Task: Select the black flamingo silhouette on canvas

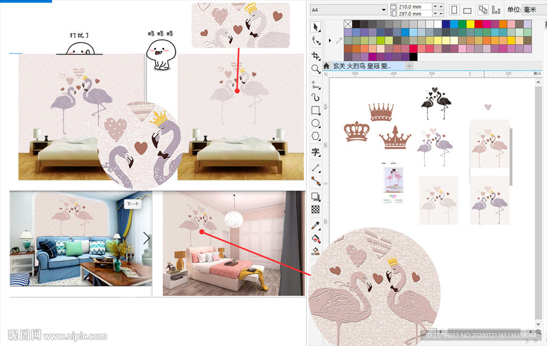Action: [436, 103]
